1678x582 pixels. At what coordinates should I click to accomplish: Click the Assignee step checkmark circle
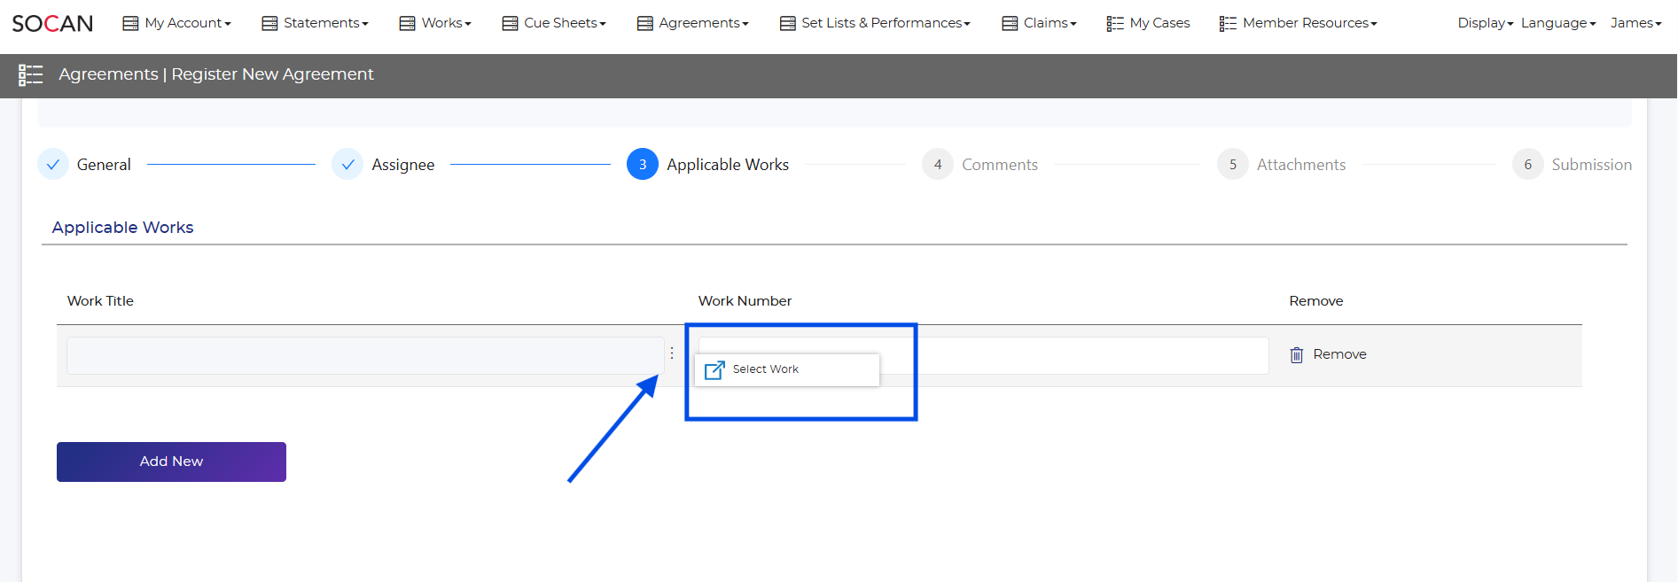pyautogui.click(x=347, y=165)
